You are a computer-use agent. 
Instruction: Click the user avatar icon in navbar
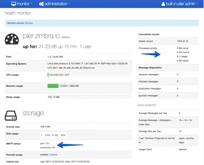click(163, 4)
